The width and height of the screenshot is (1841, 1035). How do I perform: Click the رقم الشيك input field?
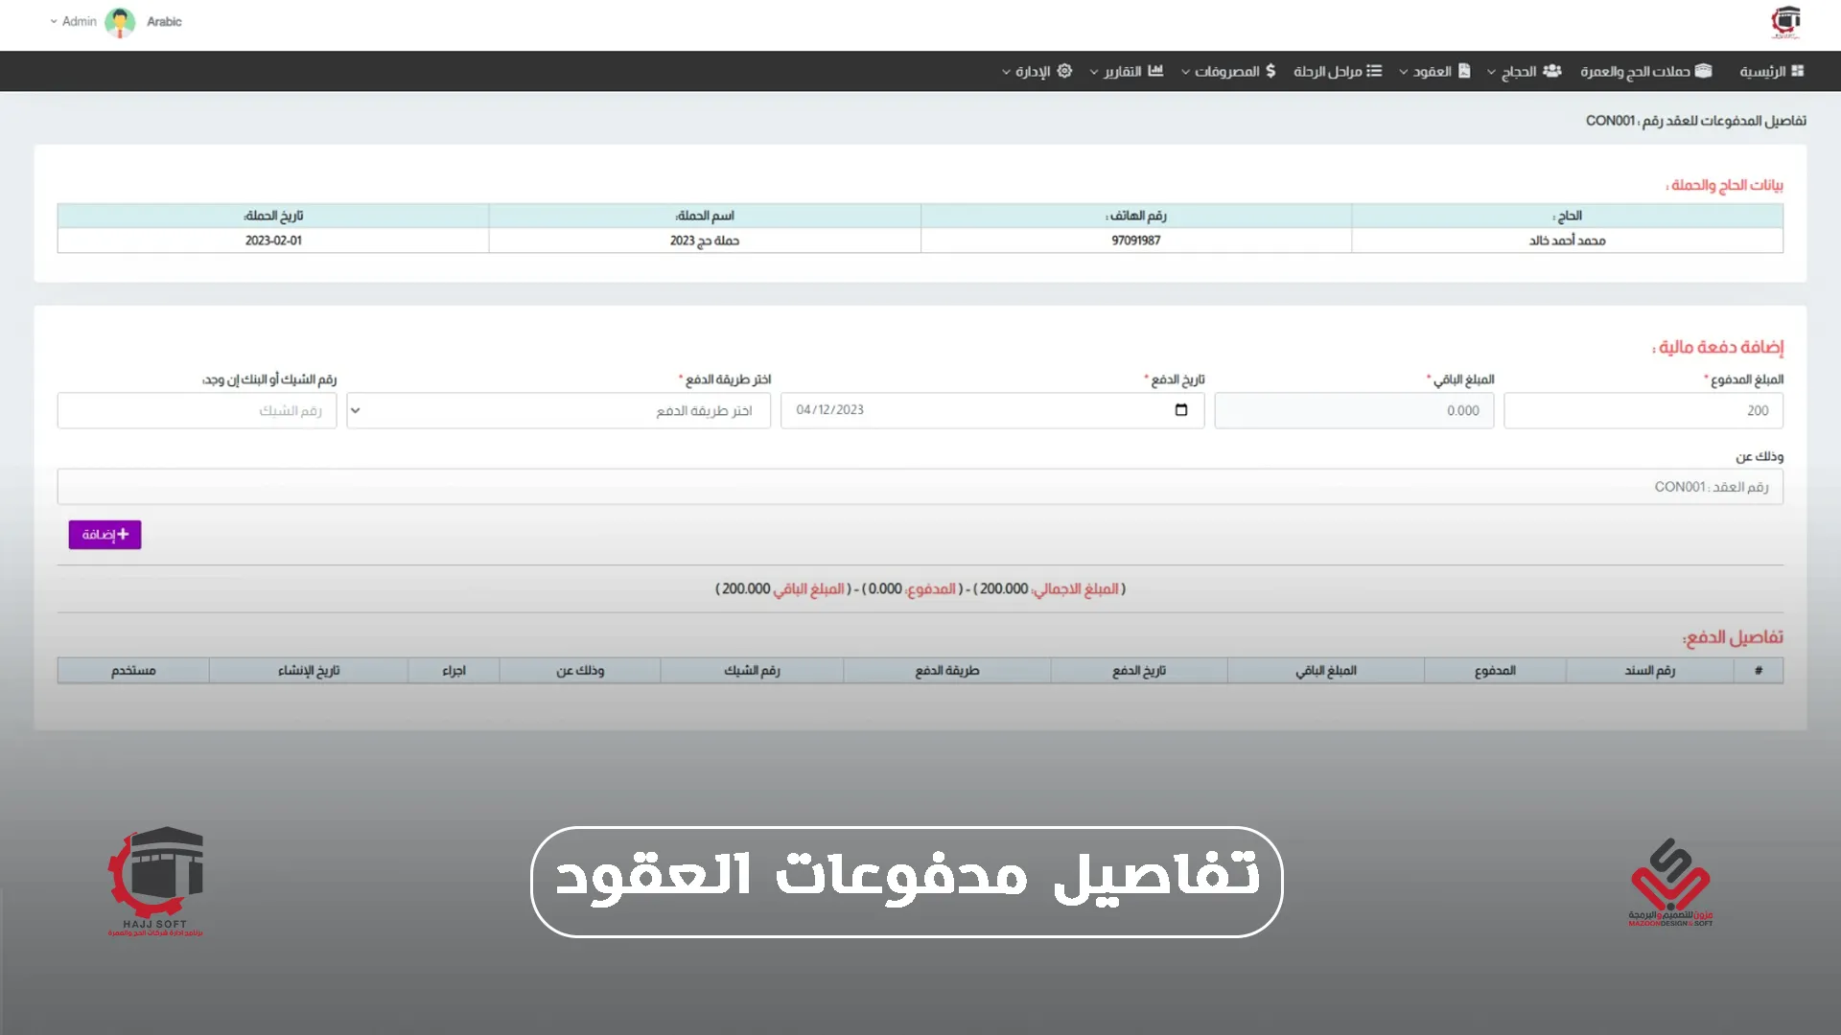pos(197,410)
